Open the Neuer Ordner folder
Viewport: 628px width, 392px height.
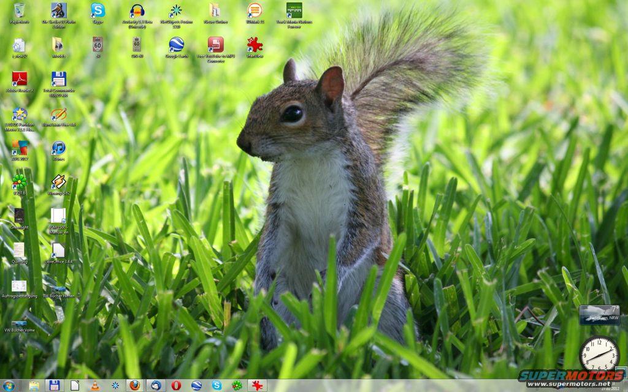(x=215, y=11)
